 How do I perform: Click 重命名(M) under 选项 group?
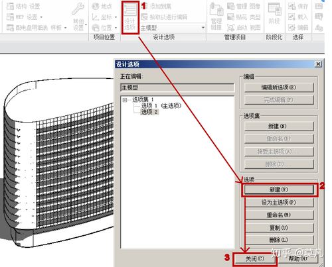280,215
